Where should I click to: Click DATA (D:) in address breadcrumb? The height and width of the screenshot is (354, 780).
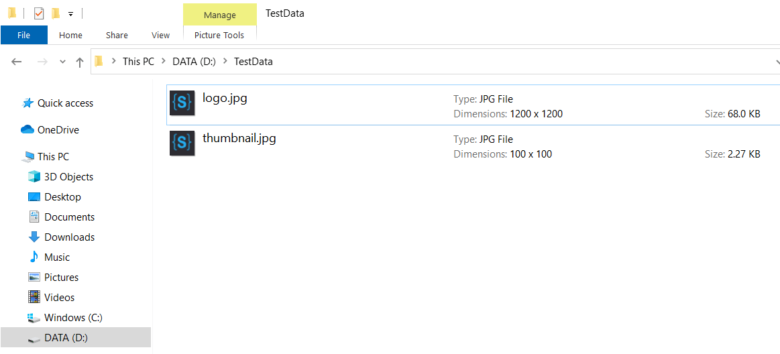click(x=194, y=62)
